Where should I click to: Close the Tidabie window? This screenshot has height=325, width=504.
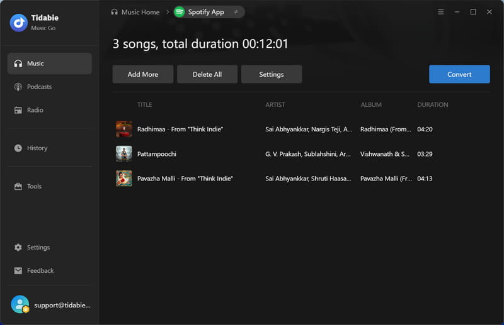pos(490,12)
